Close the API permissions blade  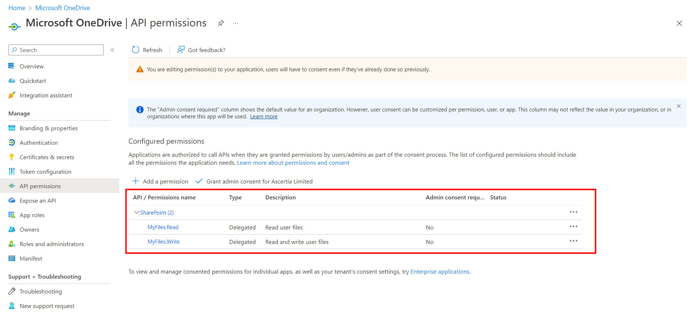(679, 23)
